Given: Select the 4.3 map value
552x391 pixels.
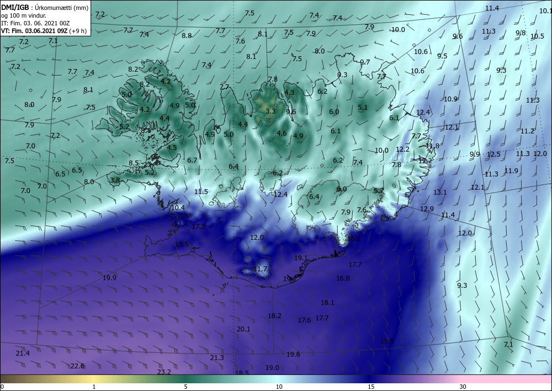Looking at the screenshot, I should (x=289, y=93).
